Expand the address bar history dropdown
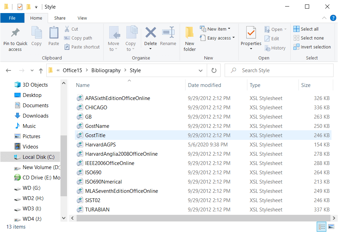Image resolution: width=338 pixels, height=232 pixels. 201,70
